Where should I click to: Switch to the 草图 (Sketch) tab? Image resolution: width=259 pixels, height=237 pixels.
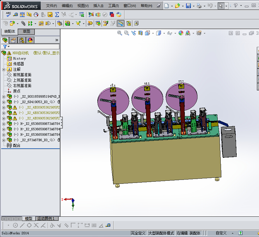coord(27,31)
